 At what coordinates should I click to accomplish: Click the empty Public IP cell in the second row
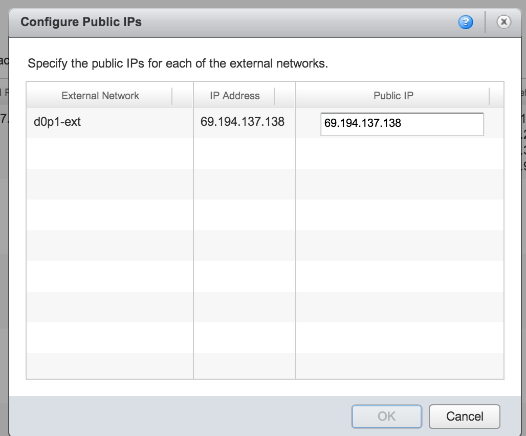[x=399, y=154]
